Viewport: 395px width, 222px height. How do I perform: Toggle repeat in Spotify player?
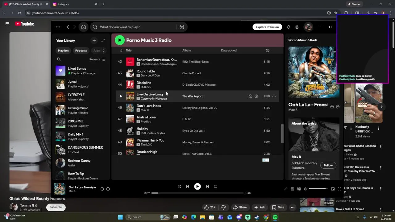click(216, 187)
